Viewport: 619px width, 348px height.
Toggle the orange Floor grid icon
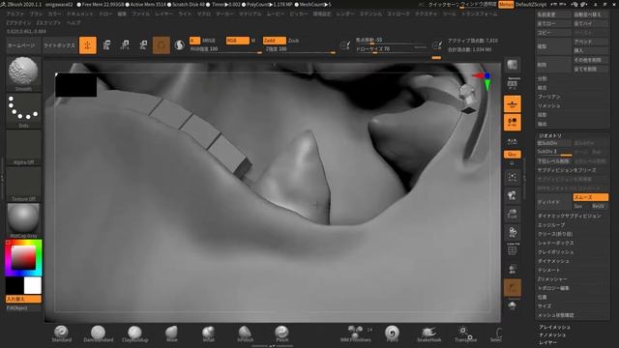point(513,104)
